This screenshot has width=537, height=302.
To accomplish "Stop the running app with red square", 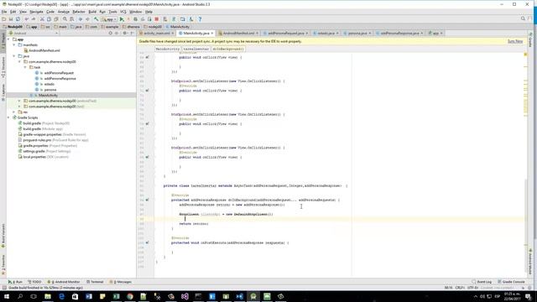I will click(157, 19).
